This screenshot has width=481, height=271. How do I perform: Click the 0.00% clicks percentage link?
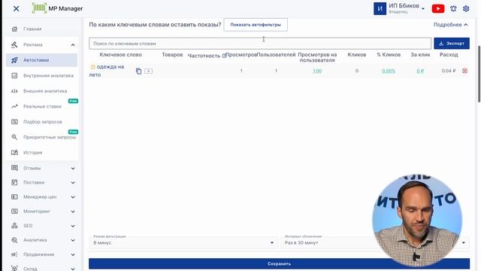pyautogui.click(x=389, y=71)
